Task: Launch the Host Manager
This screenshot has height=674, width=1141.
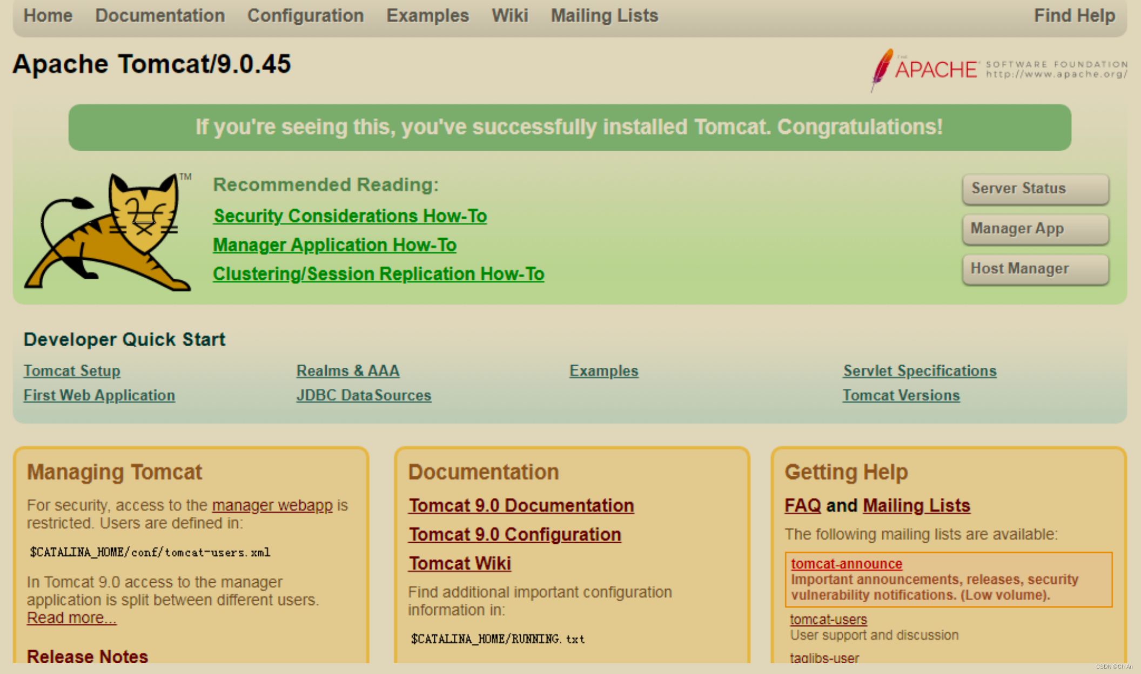Action: [1035, 269]
